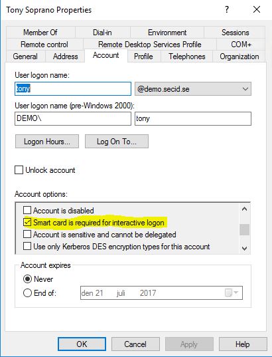
Task: Enable Account is disabled option
Action: [x=27, y=210]
